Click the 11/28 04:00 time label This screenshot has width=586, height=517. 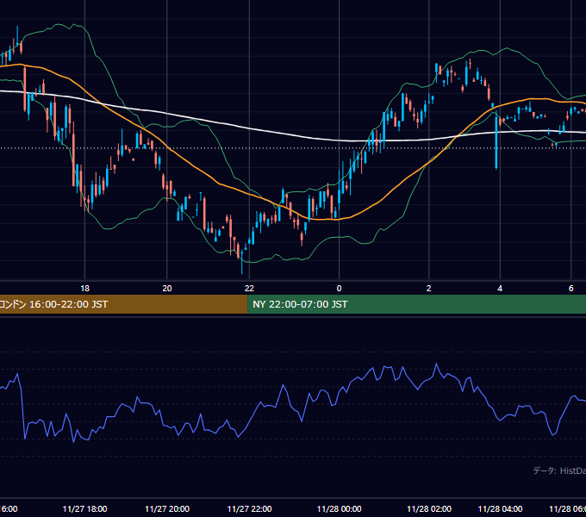tap(500, 508)
